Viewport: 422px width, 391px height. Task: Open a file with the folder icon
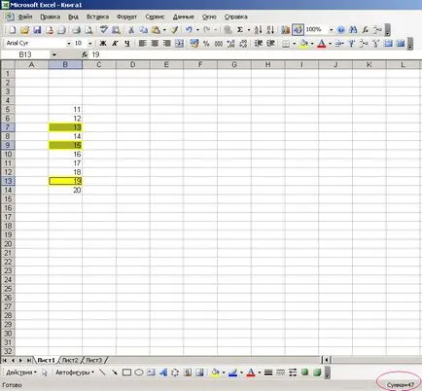[24, 30]
